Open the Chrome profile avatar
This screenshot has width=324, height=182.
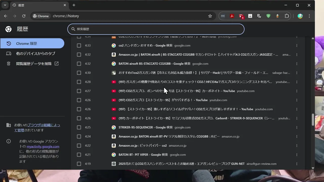click(300, 16)
